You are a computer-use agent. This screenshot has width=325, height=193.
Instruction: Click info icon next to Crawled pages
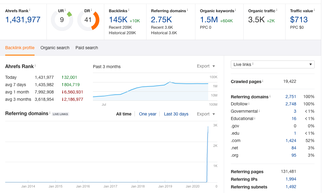click(x=263, y=81)
